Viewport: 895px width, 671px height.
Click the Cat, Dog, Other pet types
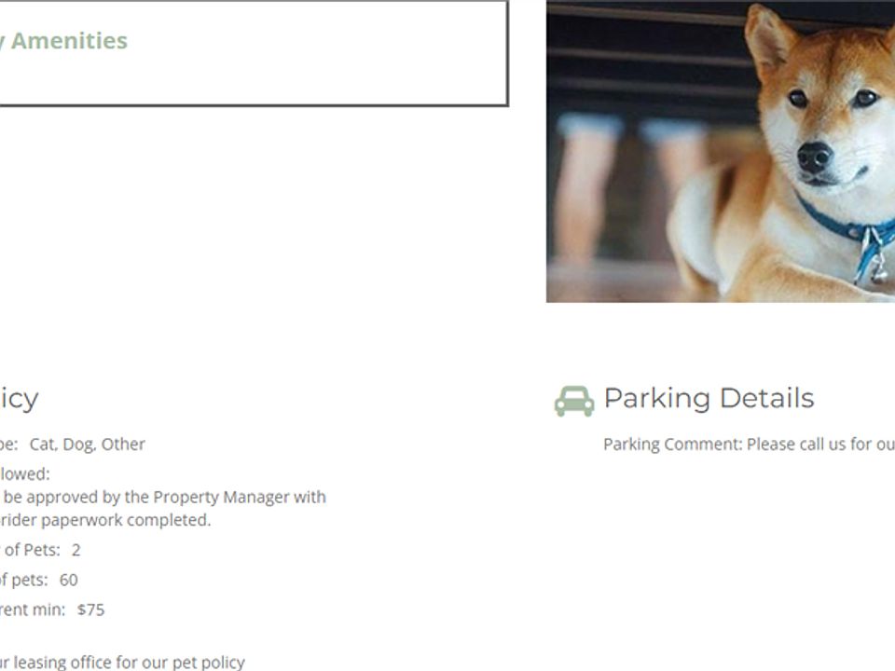pyautogui.click(x=88, y=445)
